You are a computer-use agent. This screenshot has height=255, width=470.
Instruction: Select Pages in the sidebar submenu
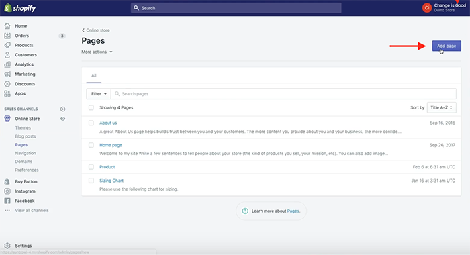point(21,145)
